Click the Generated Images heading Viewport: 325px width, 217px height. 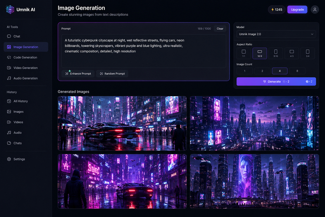[73, 92]
